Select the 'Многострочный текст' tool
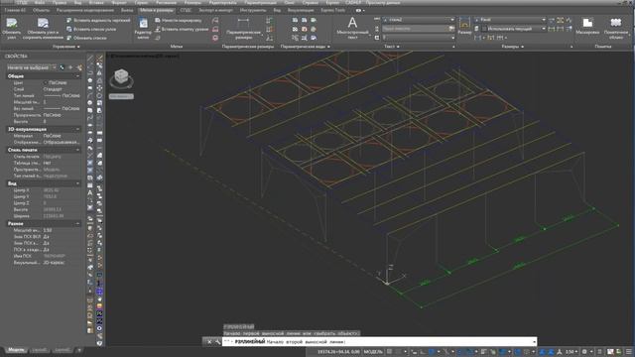635x357 pixels. [x=352, y=28]
